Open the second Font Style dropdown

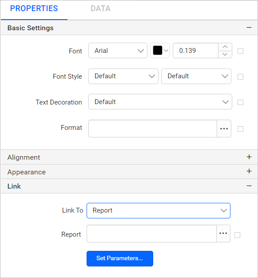(196, 76)
